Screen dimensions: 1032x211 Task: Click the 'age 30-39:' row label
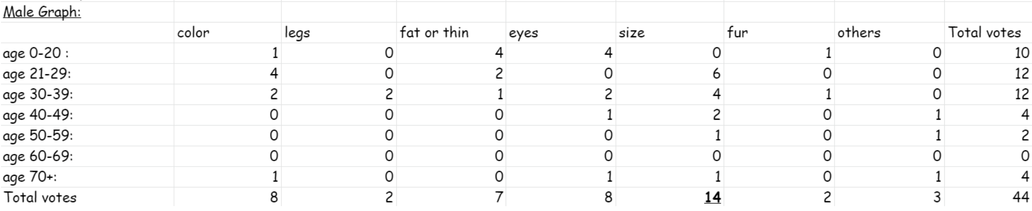(38, 94)
